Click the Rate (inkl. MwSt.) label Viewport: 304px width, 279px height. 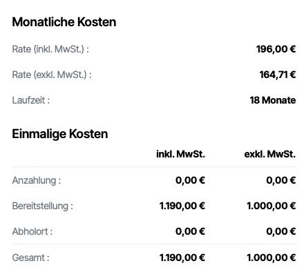(x=50, y=49)
